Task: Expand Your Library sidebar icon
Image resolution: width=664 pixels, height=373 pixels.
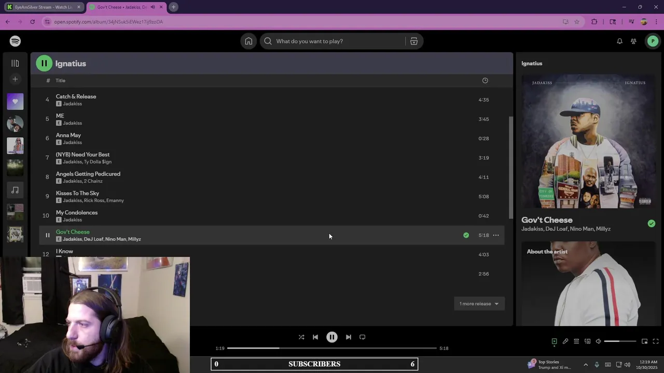Action: click(x=15, y=63)
